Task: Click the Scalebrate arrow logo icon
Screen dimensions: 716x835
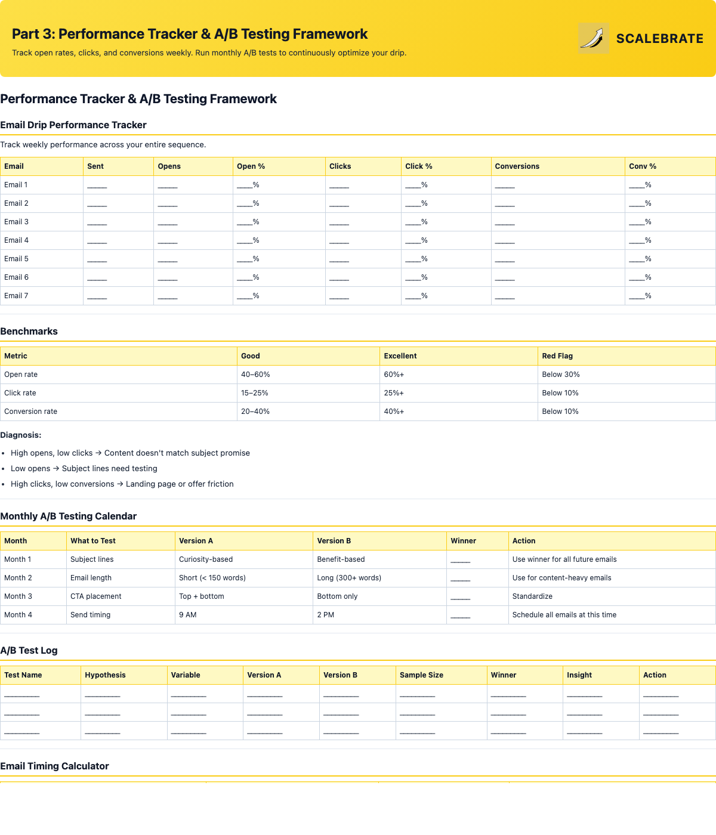Action: (594, 38)
